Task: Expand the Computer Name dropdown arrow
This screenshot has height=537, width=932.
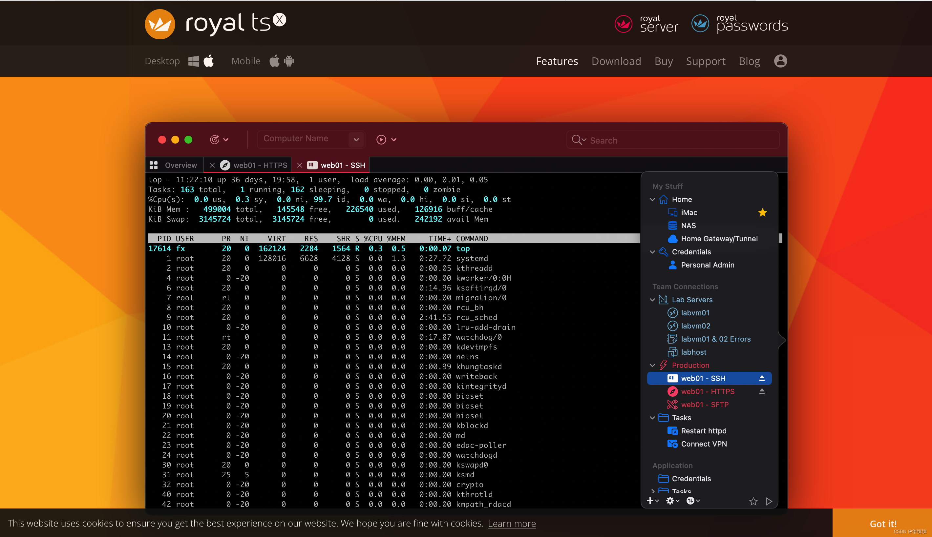Action: coord(356,140)
